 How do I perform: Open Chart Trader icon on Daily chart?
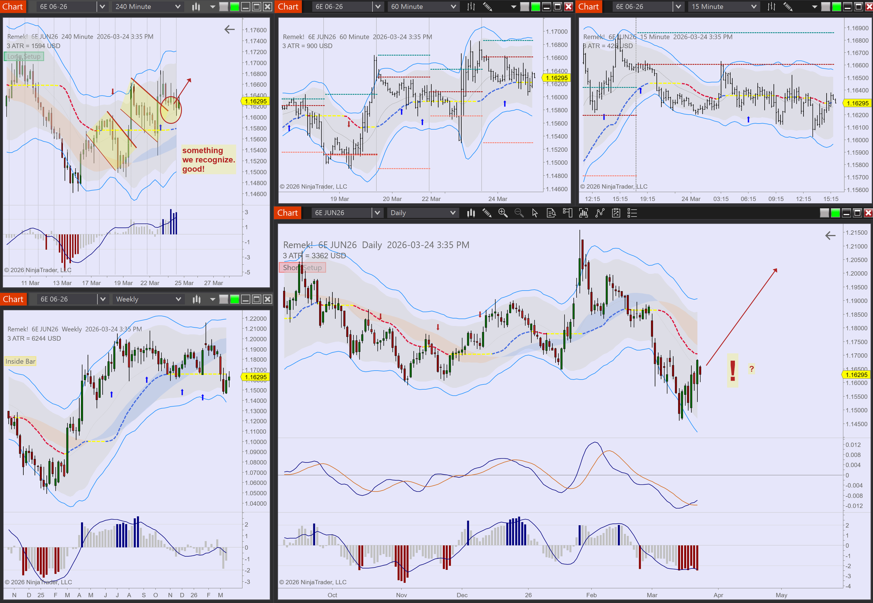pos(567,213)
